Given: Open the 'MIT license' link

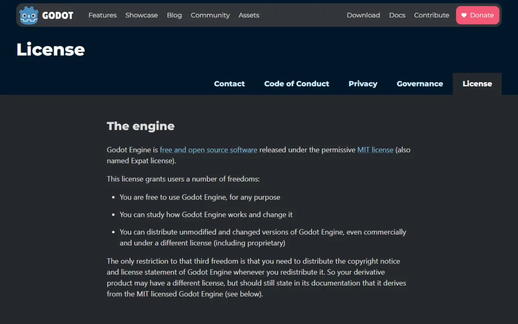Looking at the screenshot, I should (x=375, y=150).
